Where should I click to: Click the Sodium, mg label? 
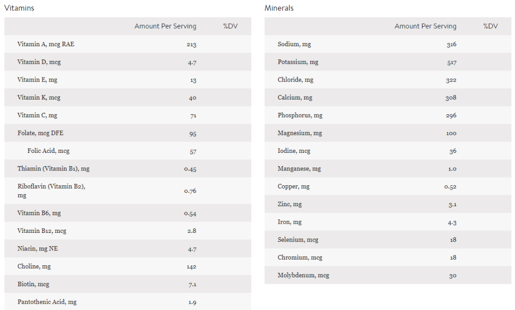294,44
